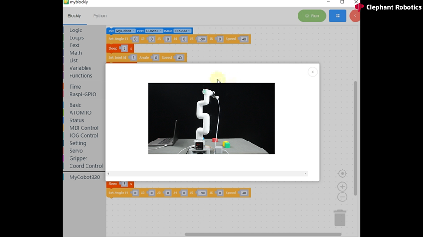This screenshot has width=423, height=237.
Task: Open the Servo block category
Action: coord(76,151)
